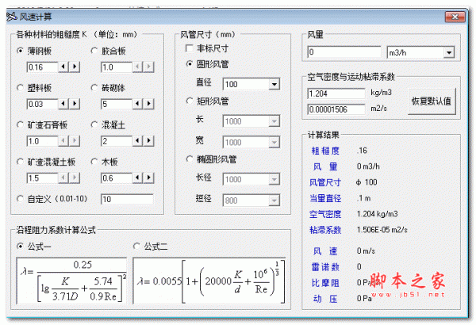The image size is (476, 325).
Task: Select the 混凝土 radio option
Action: (94, 124)
